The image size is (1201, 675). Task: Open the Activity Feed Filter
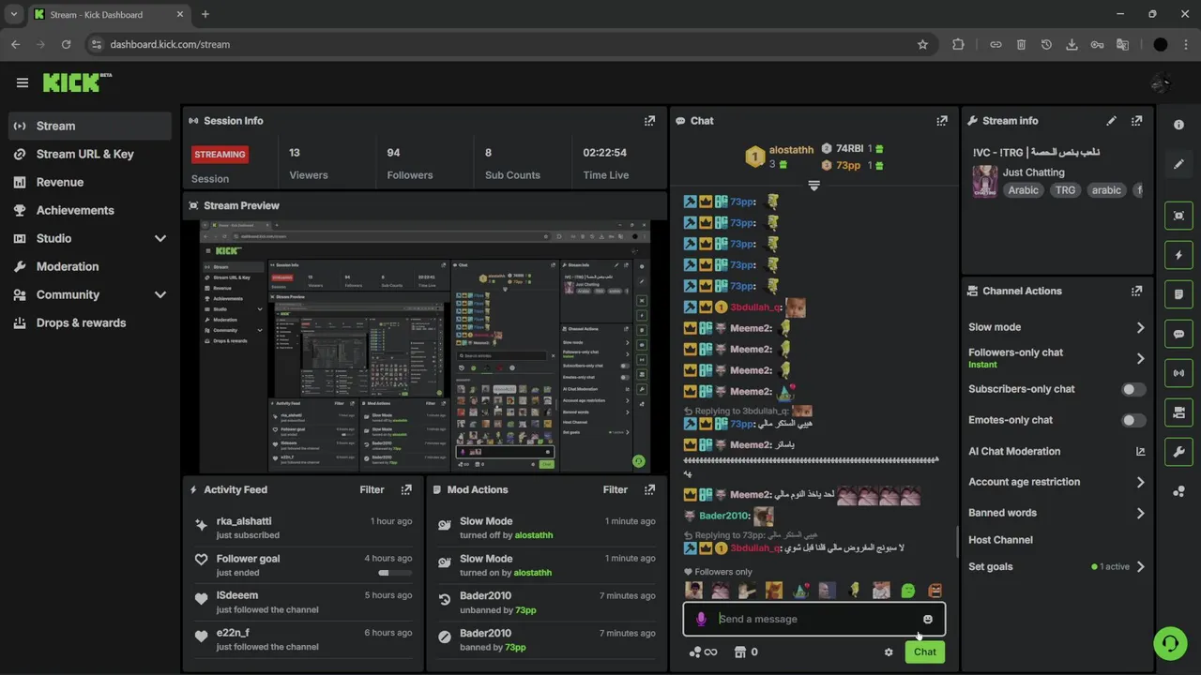tap(372, 489)
